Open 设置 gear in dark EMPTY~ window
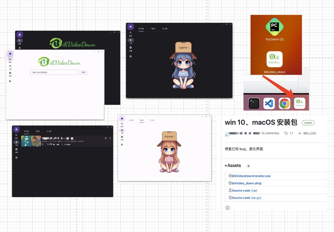The height and width of the screenshot is (232, 334). pos(131,48)
